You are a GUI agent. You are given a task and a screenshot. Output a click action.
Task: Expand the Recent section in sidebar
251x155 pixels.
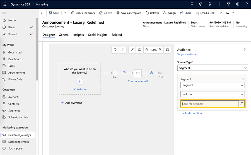tap(31, 27)
